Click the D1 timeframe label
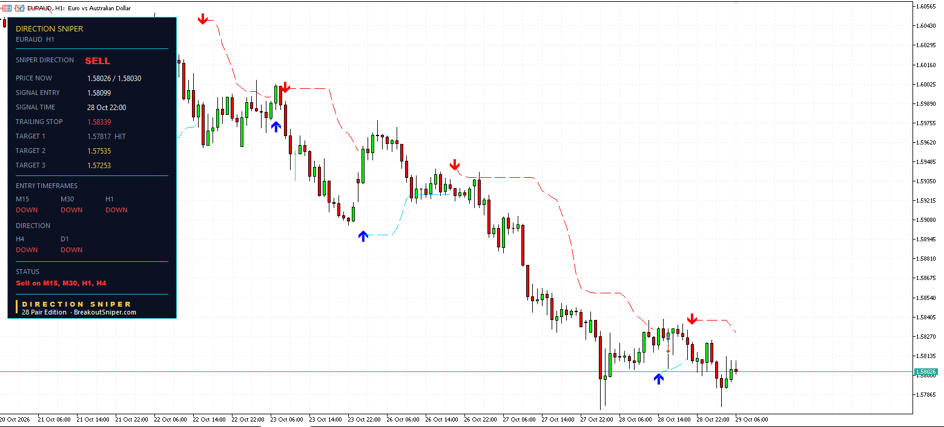The image size is (944, 427). click(x=65, y=239)
